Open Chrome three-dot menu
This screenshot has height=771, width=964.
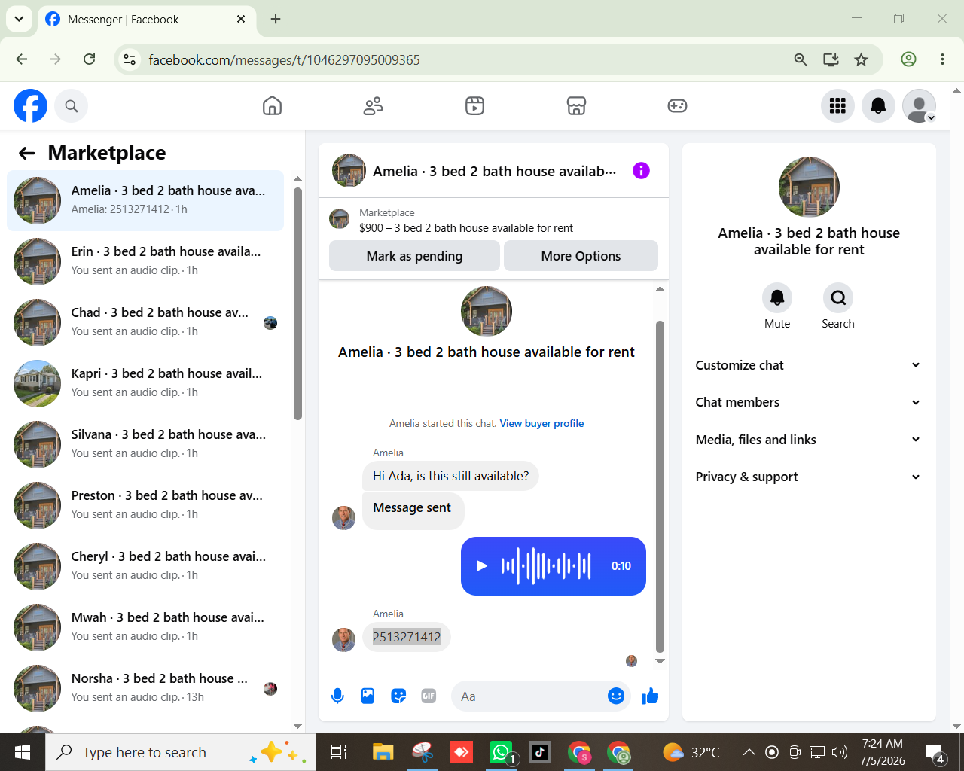942,59
